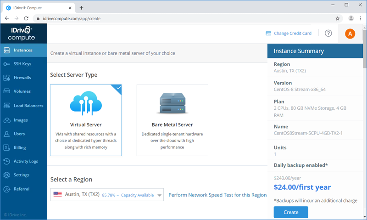Click the Settings gear icon
Screen dimensions: 367x220
coord(6,175)
